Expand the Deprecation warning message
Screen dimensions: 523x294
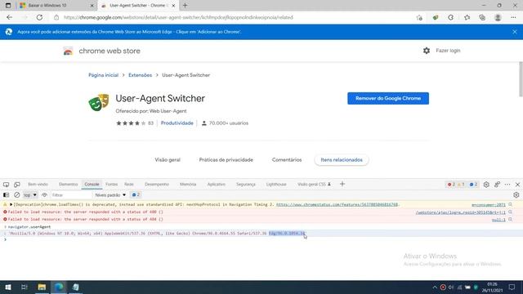tap(11, 204)
